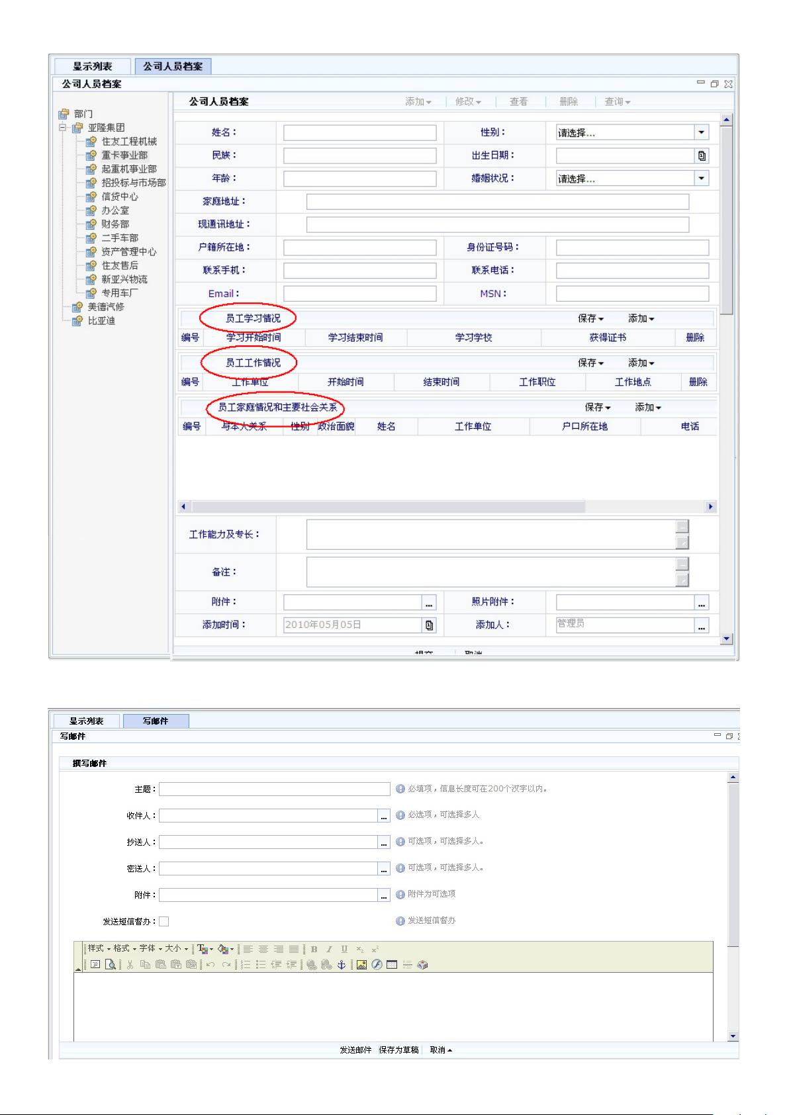The height and width of the screenshot is (1115, 789).
Task: Switch to the 显示列表 tab above 公司人员档案
Action: pos(92,66)
